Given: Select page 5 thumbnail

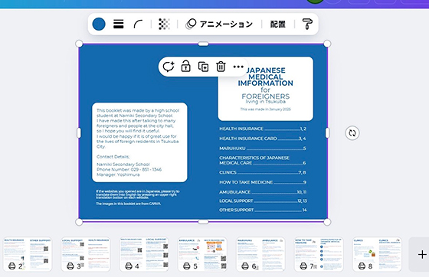Looking at the screenshot, I should pos(202,254).
